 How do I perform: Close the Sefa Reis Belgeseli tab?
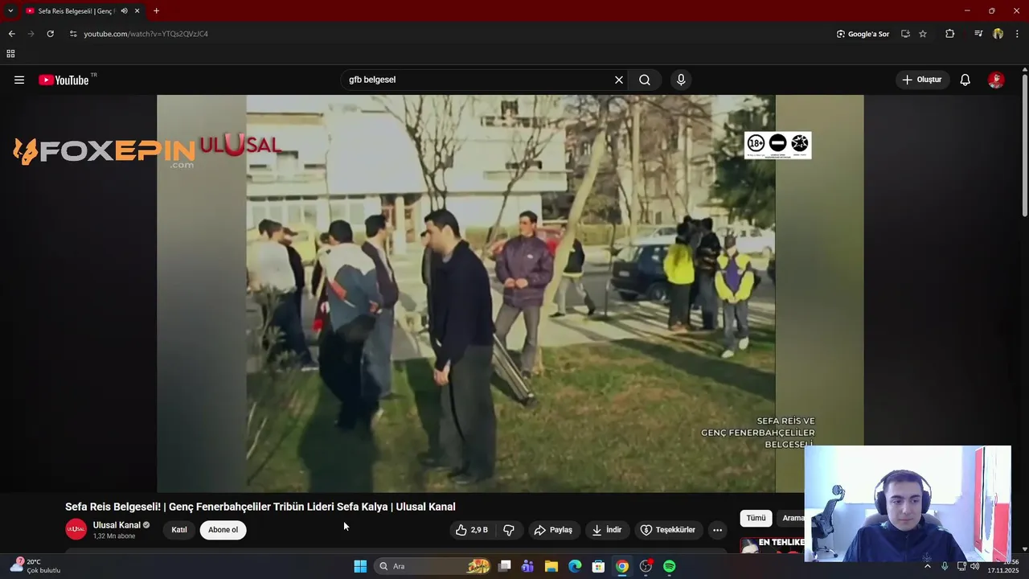click(137, 10)
